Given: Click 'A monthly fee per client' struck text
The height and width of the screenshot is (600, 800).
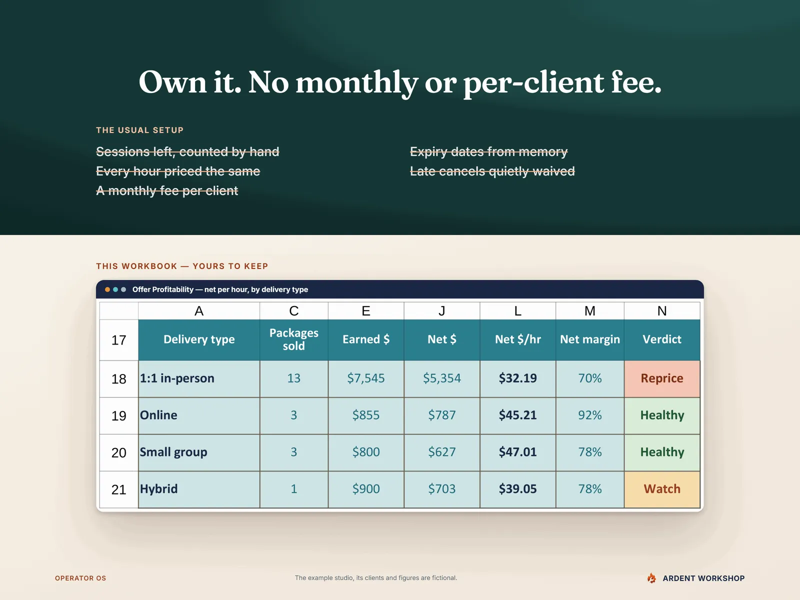Looking at the screenshot, I should click(167, 191).
